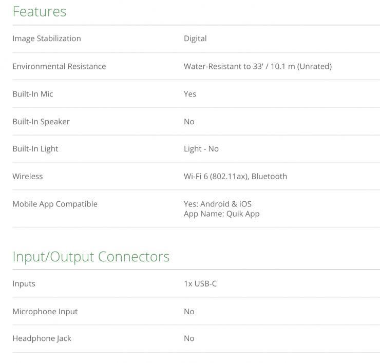Click the App Name: Quik App text
380x363 pixels.
221,214
